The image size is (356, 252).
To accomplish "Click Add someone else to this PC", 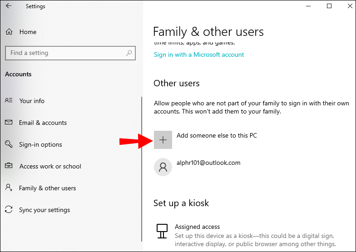I will coord(217,135).
